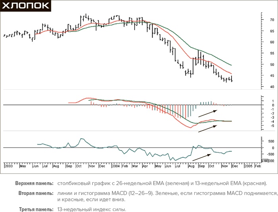This screenshot has height=212, width=278.
Task: Click the x100 scale marker
Action: pos(264,161)
